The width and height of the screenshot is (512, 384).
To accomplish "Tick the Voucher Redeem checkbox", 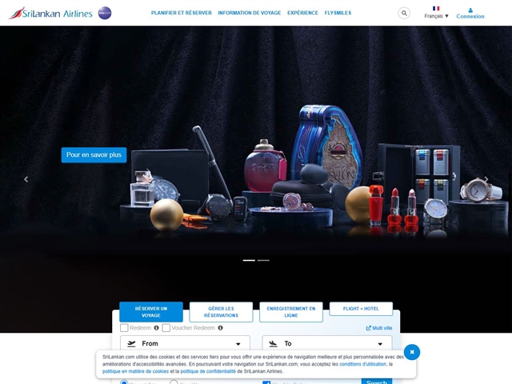I will coord(166,328).
